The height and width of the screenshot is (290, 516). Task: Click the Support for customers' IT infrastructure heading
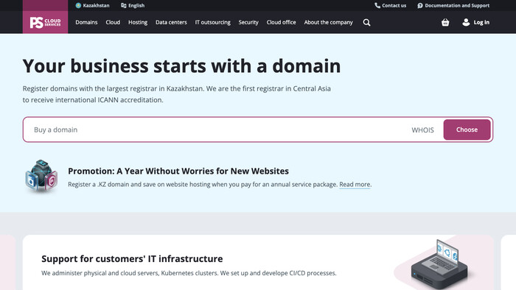(132, 259)
